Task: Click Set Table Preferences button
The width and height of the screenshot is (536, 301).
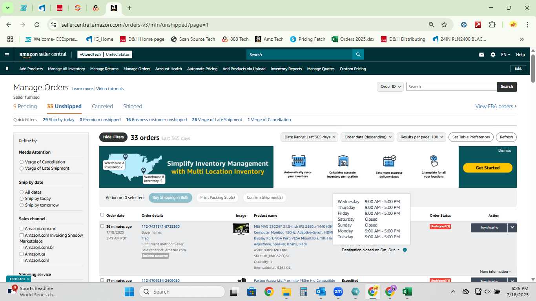Action: click(471, 137)
